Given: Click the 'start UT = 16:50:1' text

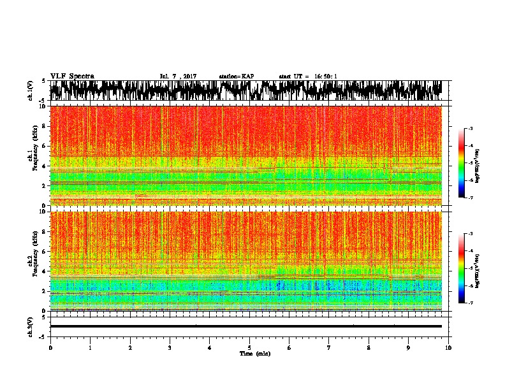Looking at the screenshot, I should tap(308, 76).
